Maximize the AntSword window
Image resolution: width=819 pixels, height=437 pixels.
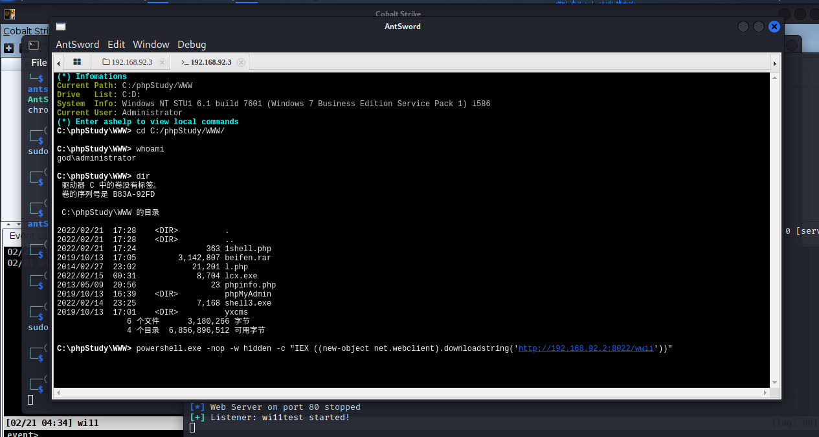pos(759,27)
